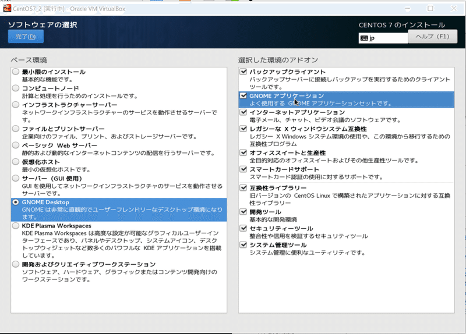Screen dimensions: 466x334
Task: Click the jp keyboard layout indicator
Action: 383,38
